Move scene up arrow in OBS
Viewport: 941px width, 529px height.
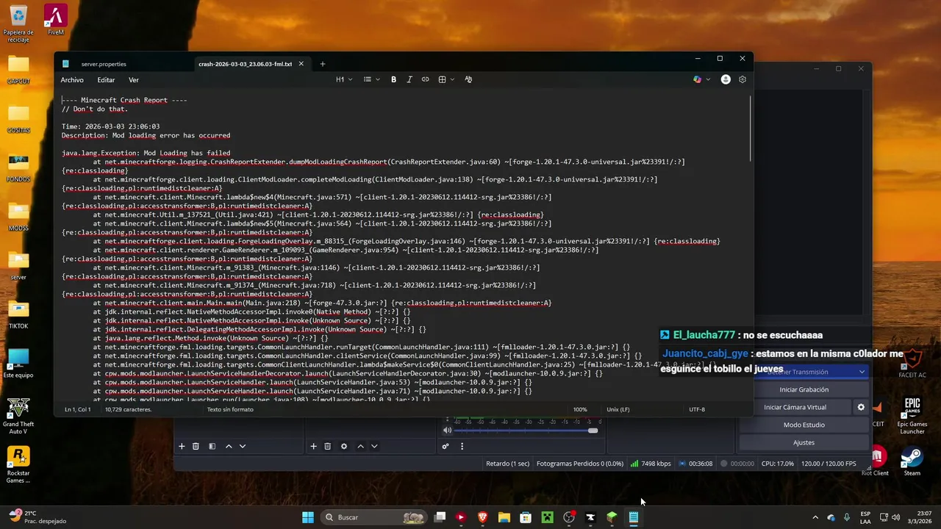pos(229,446)
